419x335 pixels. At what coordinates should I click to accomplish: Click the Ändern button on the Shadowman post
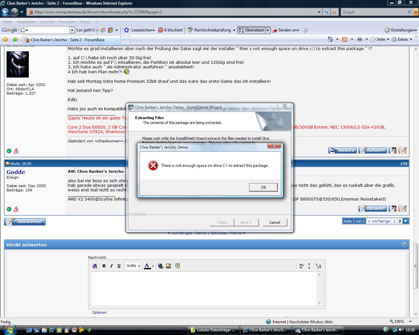click(x=342, y=150)
